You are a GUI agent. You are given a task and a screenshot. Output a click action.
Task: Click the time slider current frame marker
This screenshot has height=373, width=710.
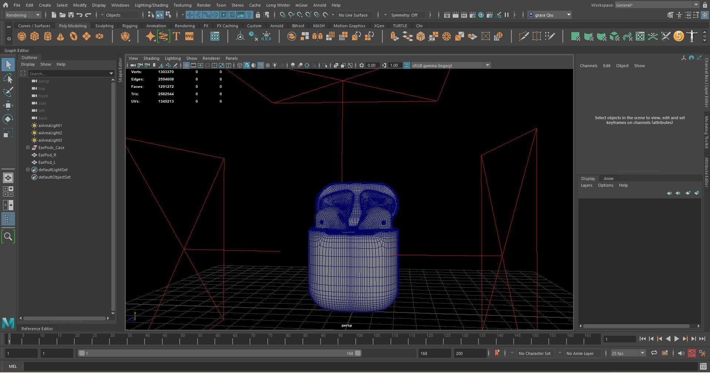[9, 339]
